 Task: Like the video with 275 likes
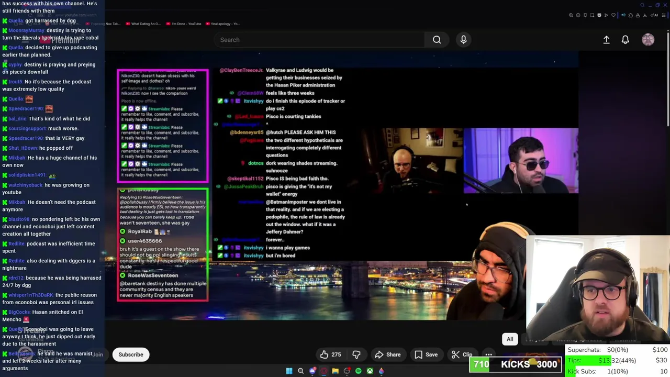point(331,354)
